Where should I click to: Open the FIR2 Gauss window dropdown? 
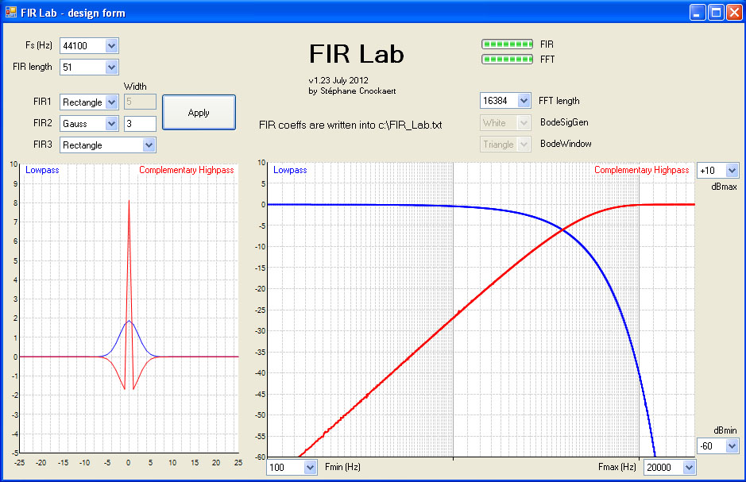tap(111, 124)
